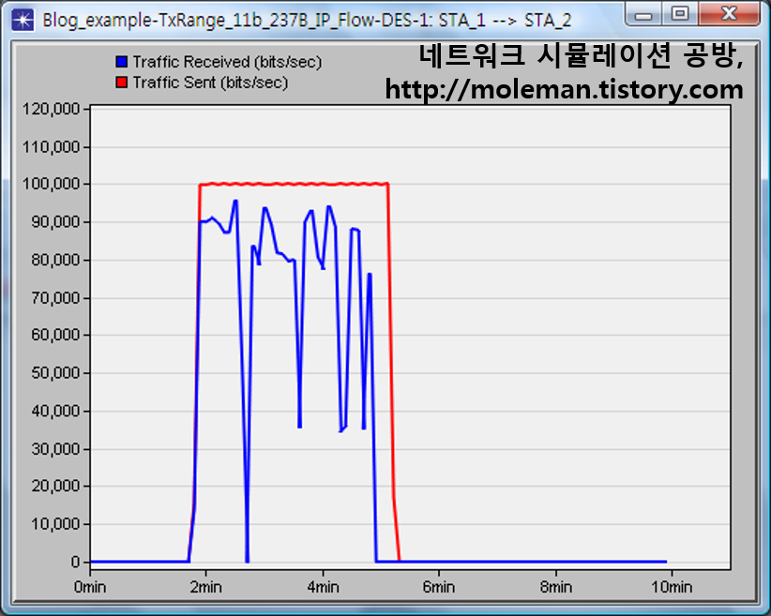The image size is (771, 616).
Task: Click the '8min' x-axis label
Action: pyautogui.click(x=556, y=587)
